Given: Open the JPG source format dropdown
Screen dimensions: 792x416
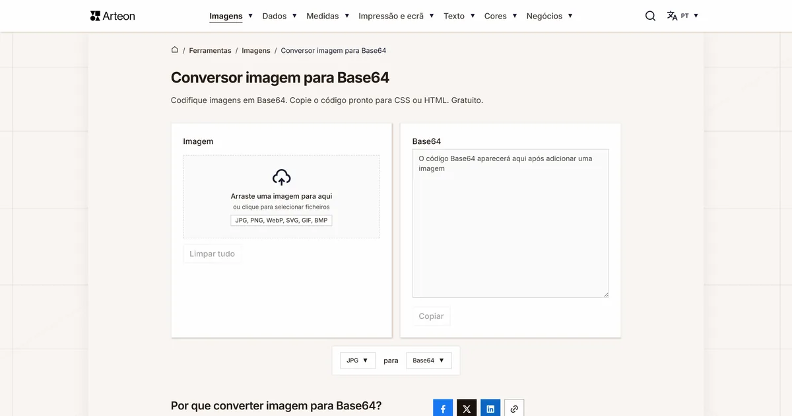Looking at the screenshot, I should (358, 361).
